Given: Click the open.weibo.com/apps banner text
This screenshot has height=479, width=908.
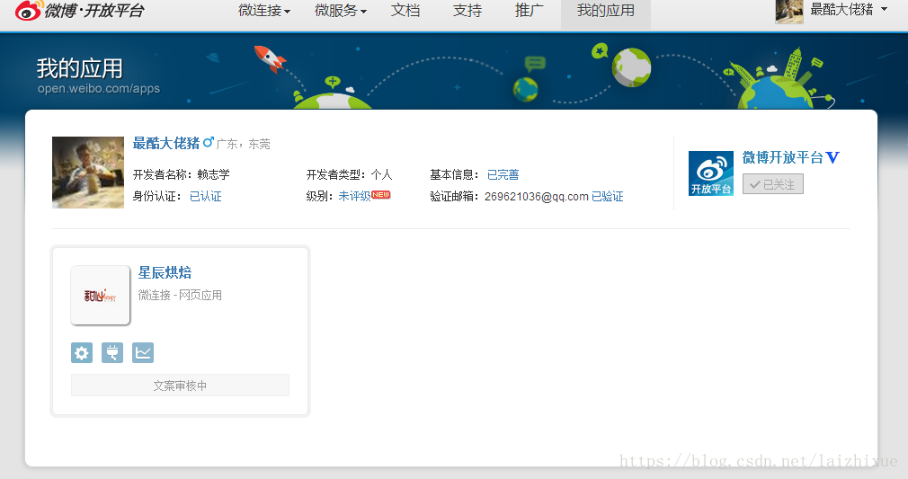Looking at the screenshot, I should 99,89.
